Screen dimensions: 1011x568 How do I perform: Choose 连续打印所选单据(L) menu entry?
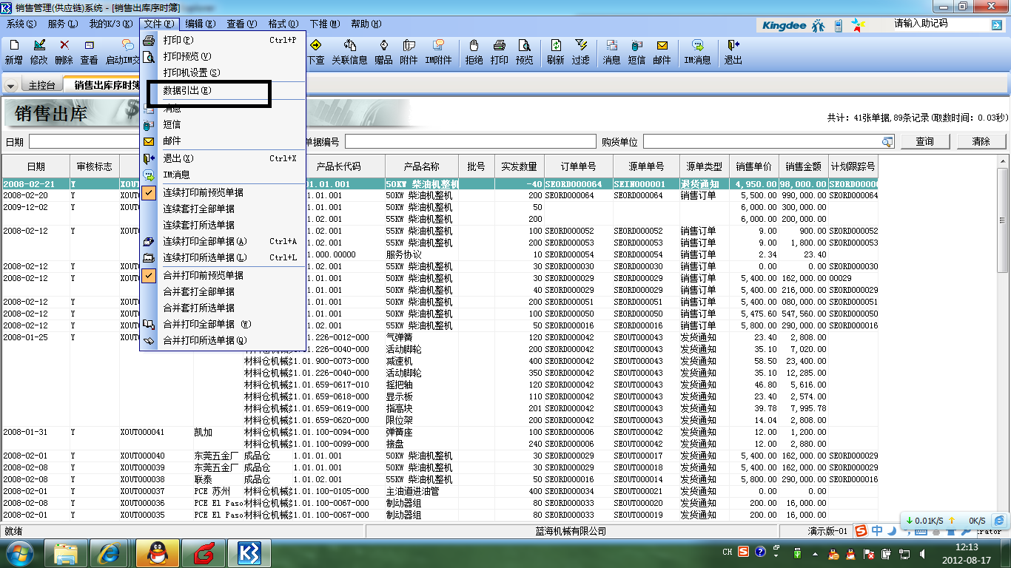[223, 257]
